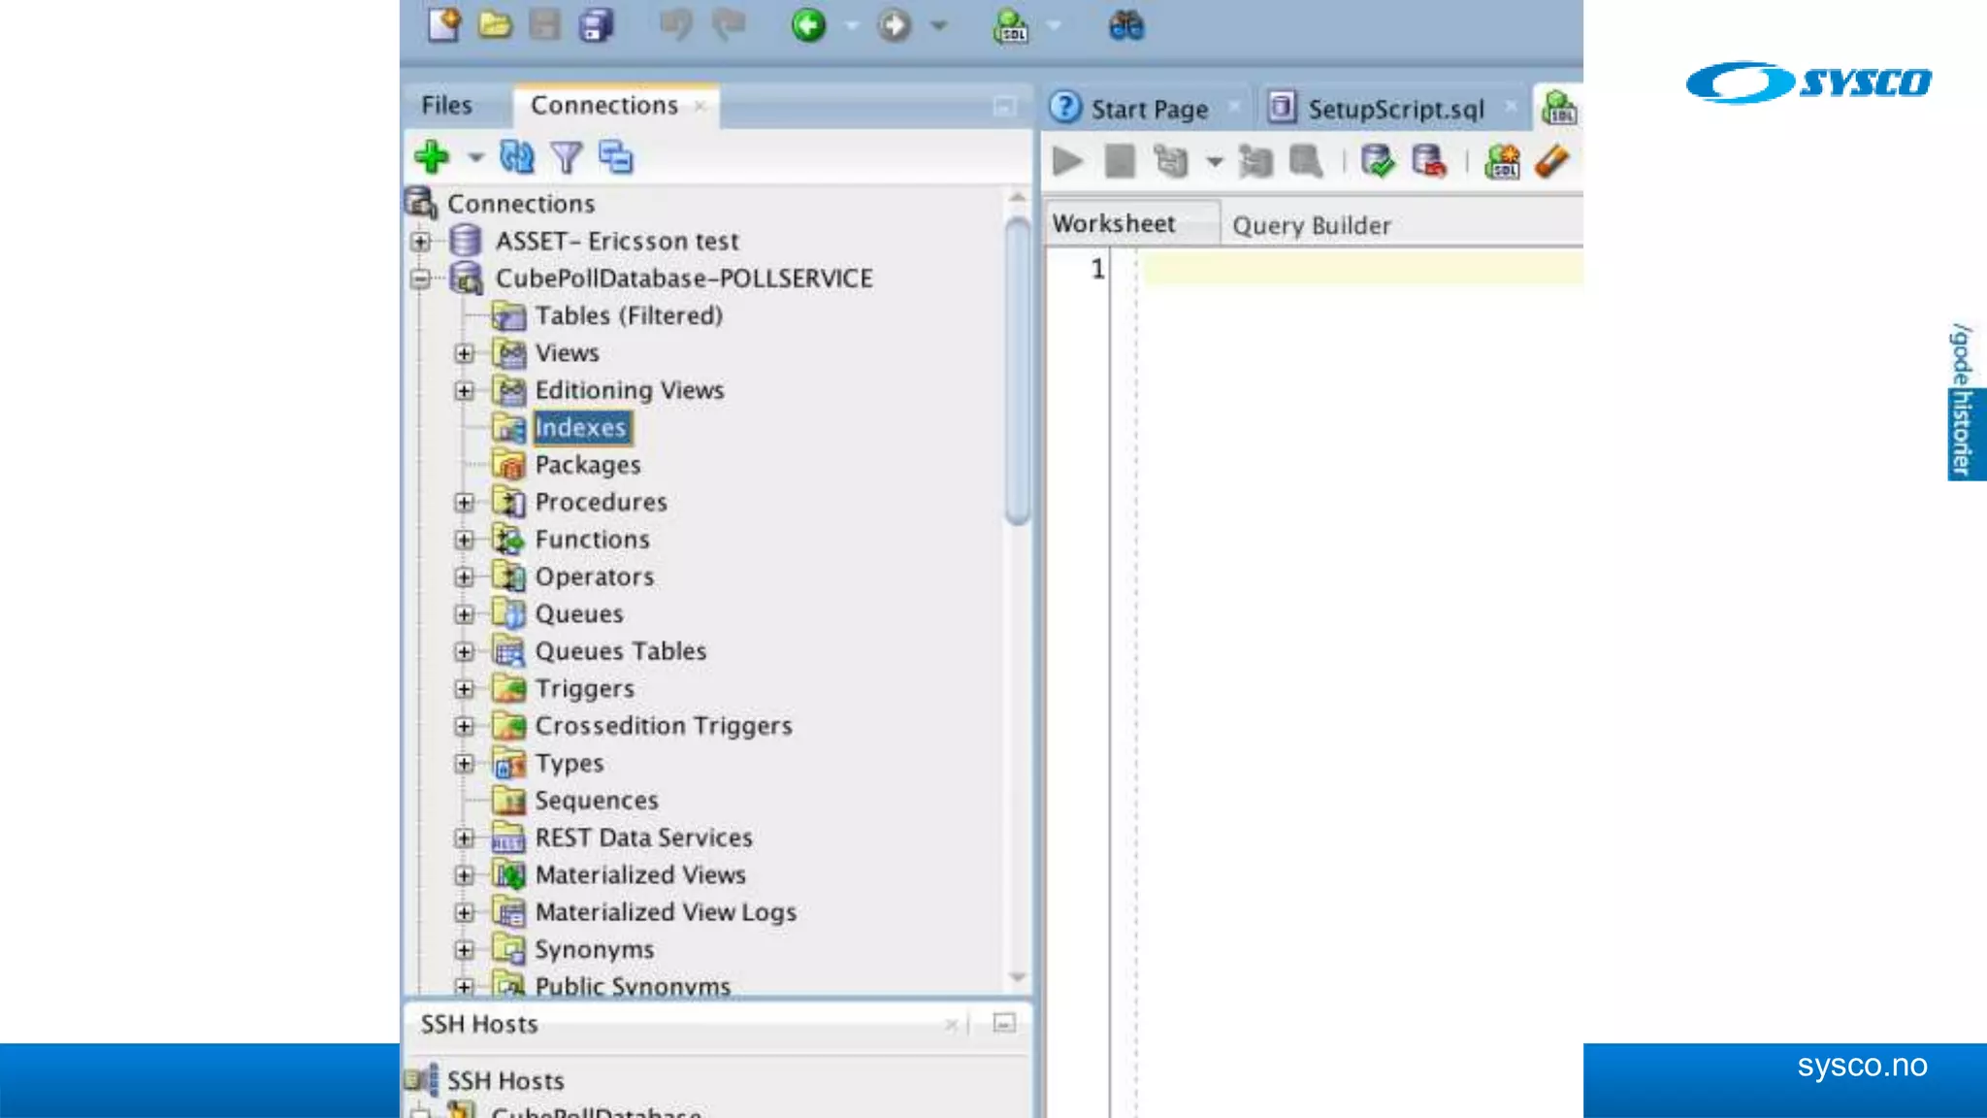Collapse the CubePollDatabase-POLLSERVICE connection node
The height and width of the screenshot is (1118, 1987).
point(420,279)
